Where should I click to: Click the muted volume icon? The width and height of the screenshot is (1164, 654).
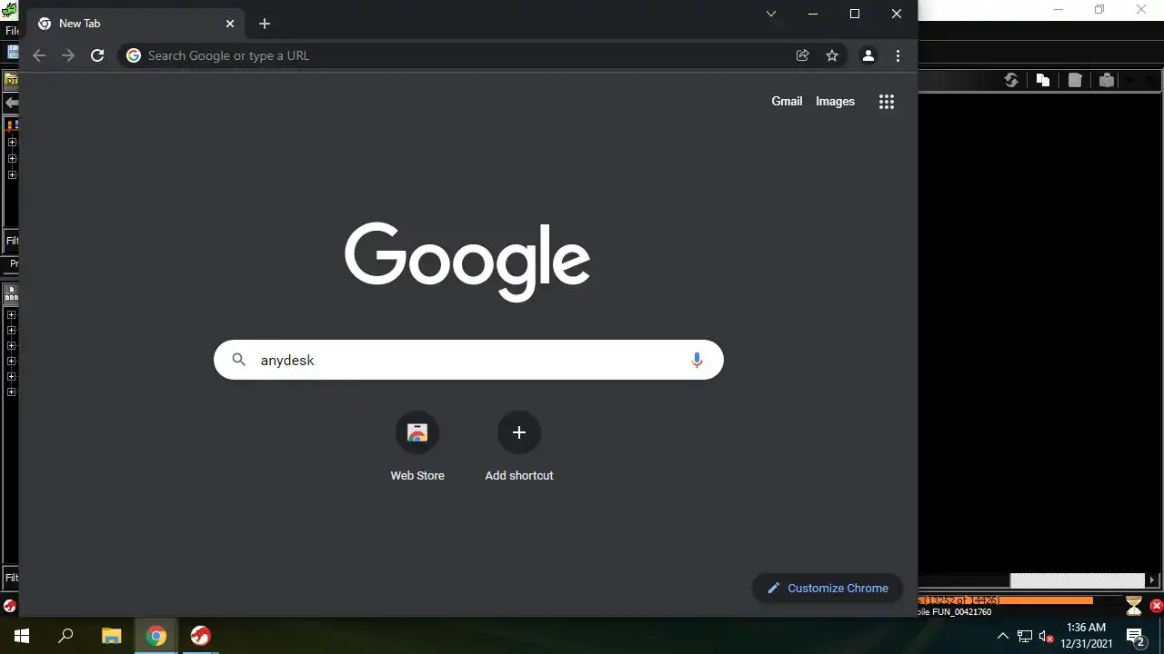pos(1046,636)
